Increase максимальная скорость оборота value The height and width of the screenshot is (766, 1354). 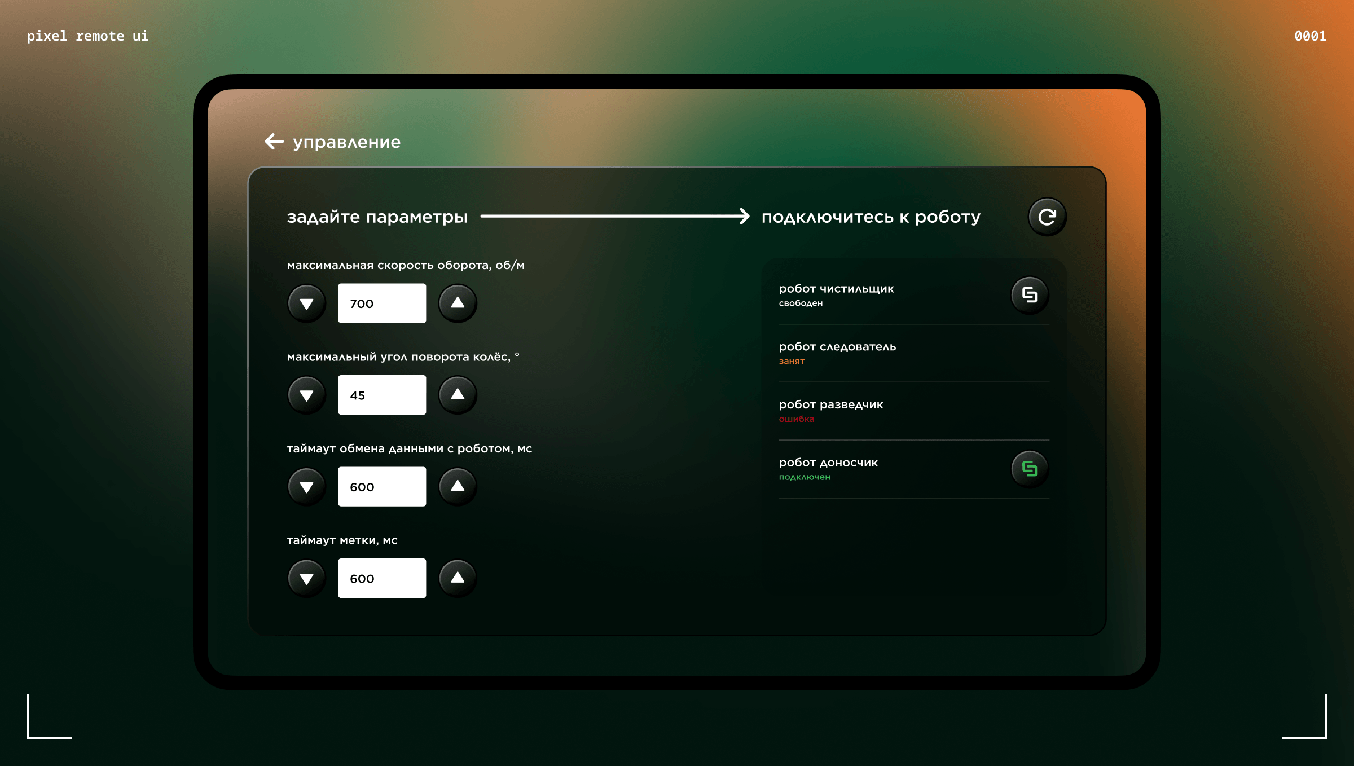tap(458, 303)
